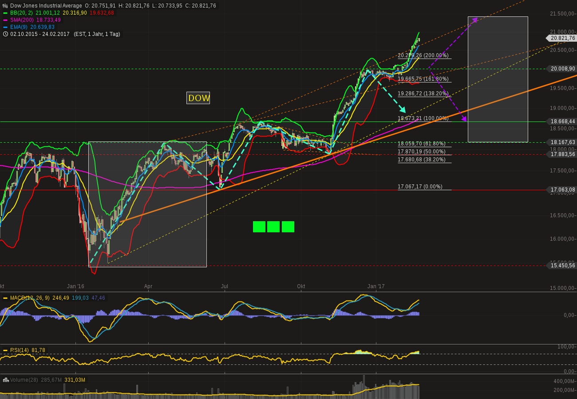Click the yellow "DOW" annotation label
The width and height of the screenshot is (577, 399).
198,98
